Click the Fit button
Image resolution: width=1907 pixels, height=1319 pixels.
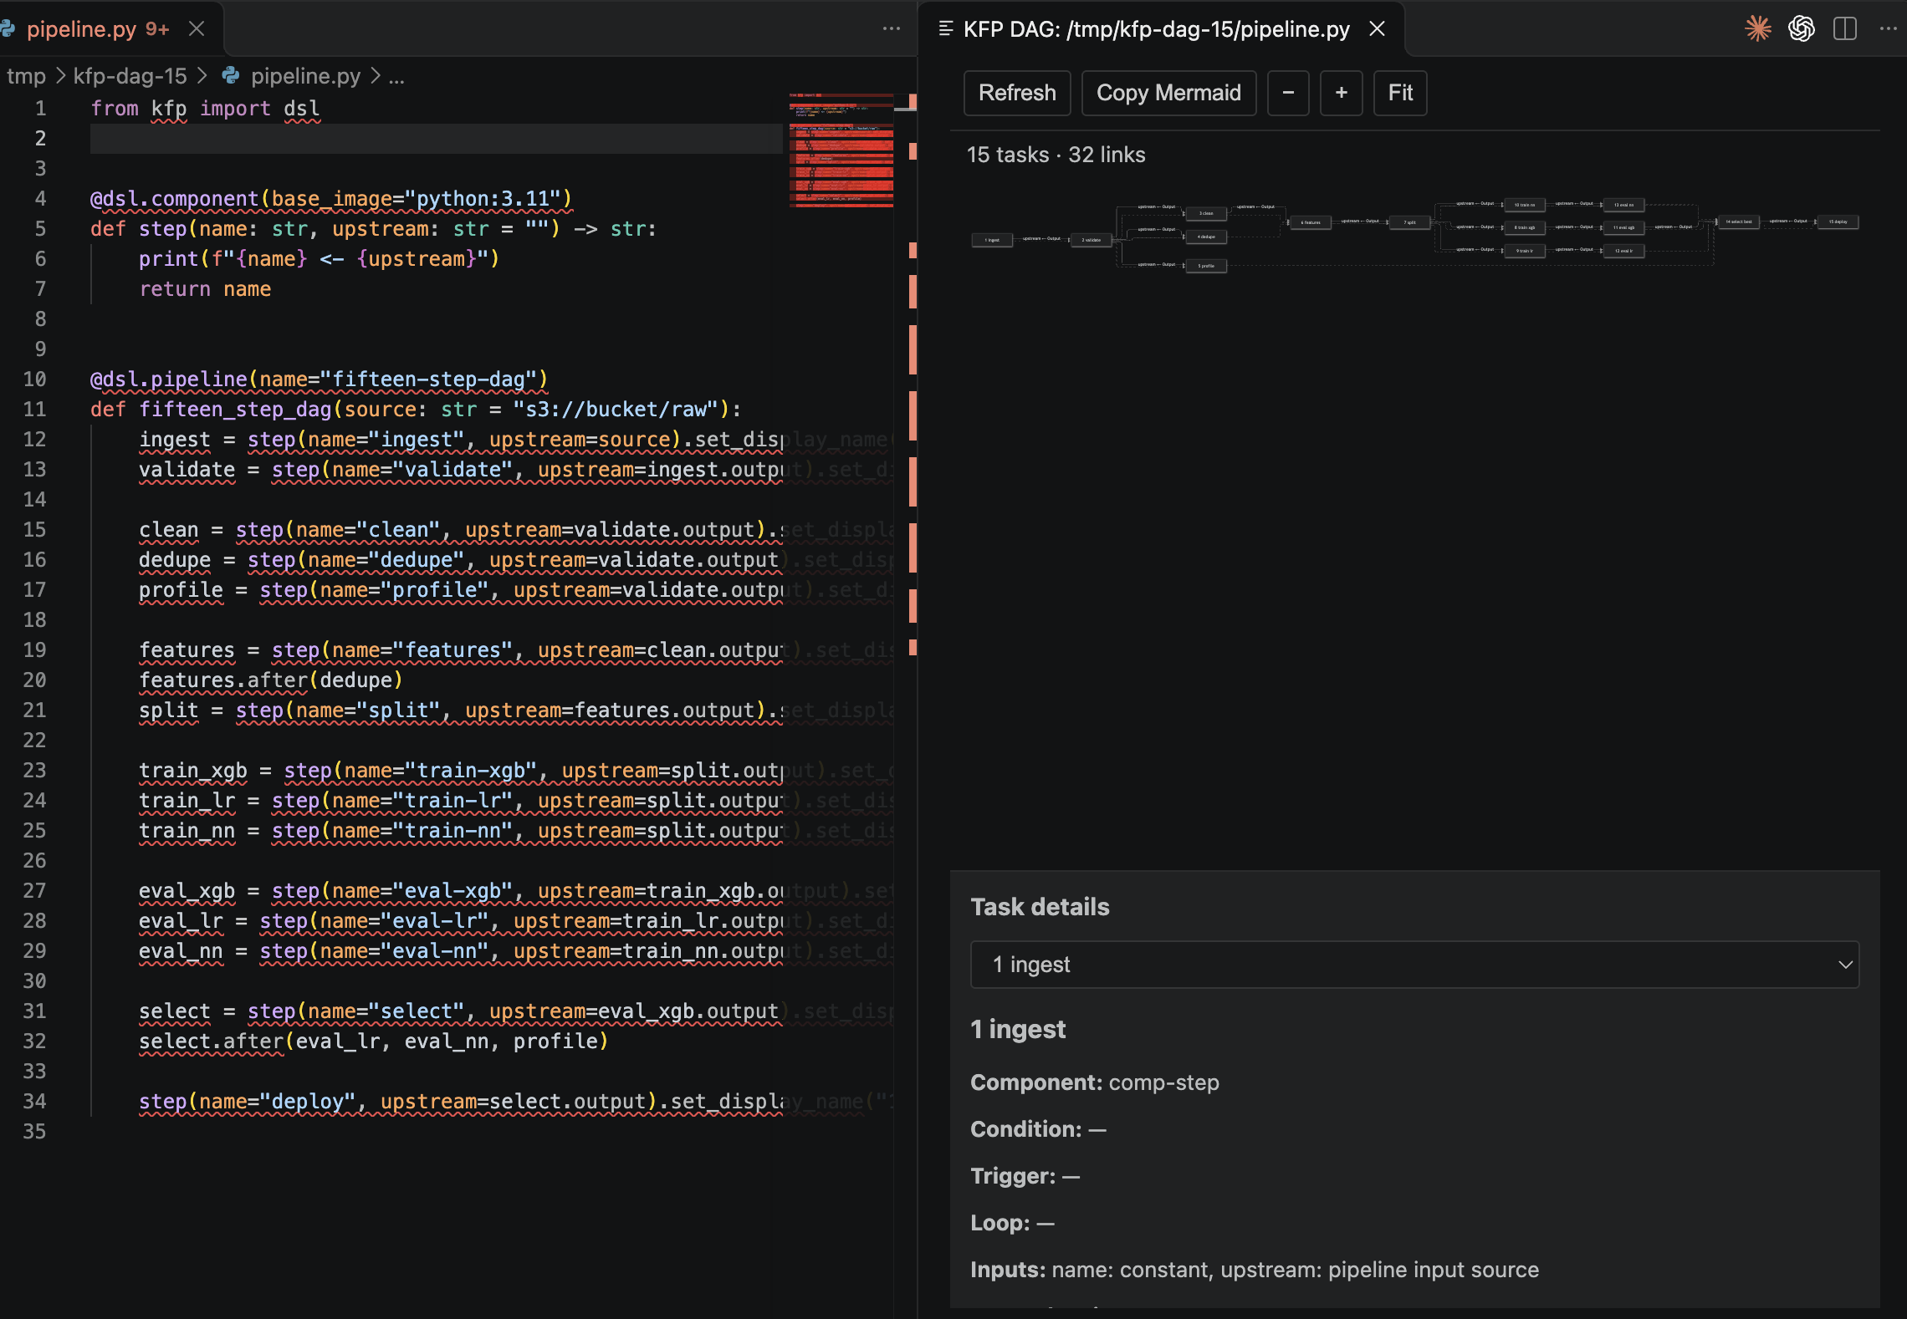pyautogui.click(x=1400, y=93)
